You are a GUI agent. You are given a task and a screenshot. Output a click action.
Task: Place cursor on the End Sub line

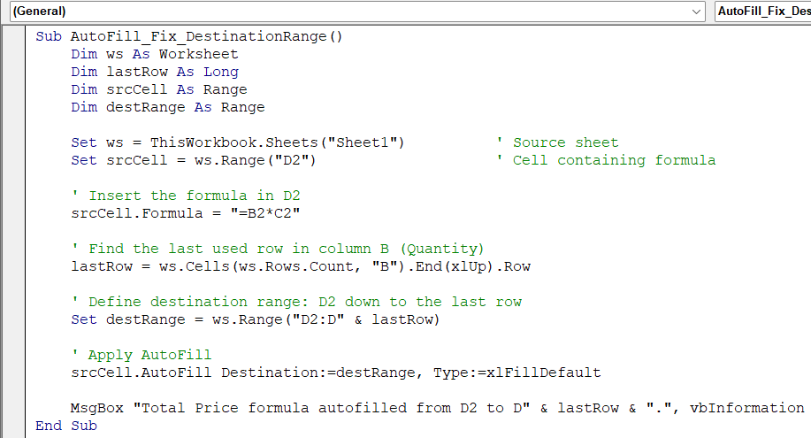[x=66, y=426]
